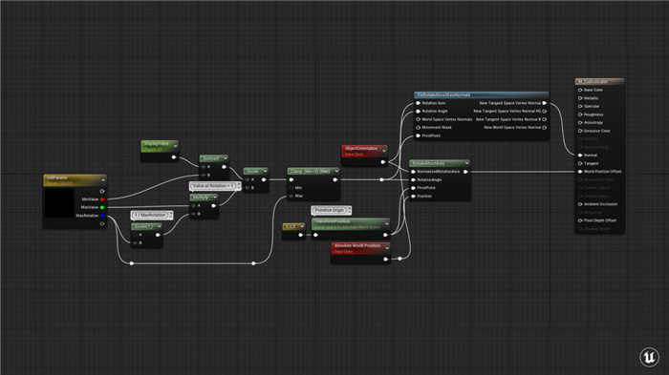Expand the DisplayValue node chevron

point(175,146)
